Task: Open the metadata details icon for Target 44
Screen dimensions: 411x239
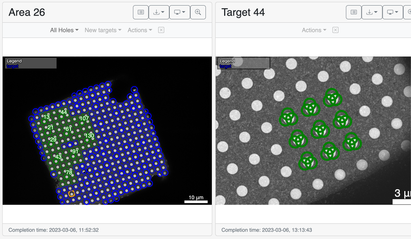Action: [353, 12]
